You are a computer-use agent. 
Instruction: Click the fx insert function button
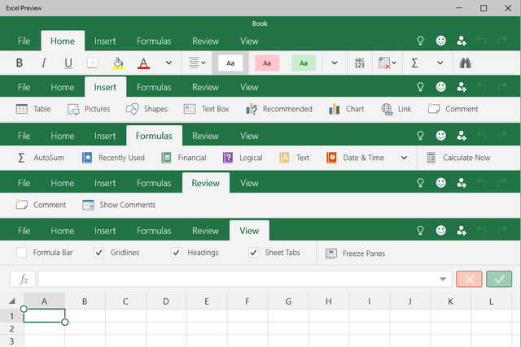point(23,279)
